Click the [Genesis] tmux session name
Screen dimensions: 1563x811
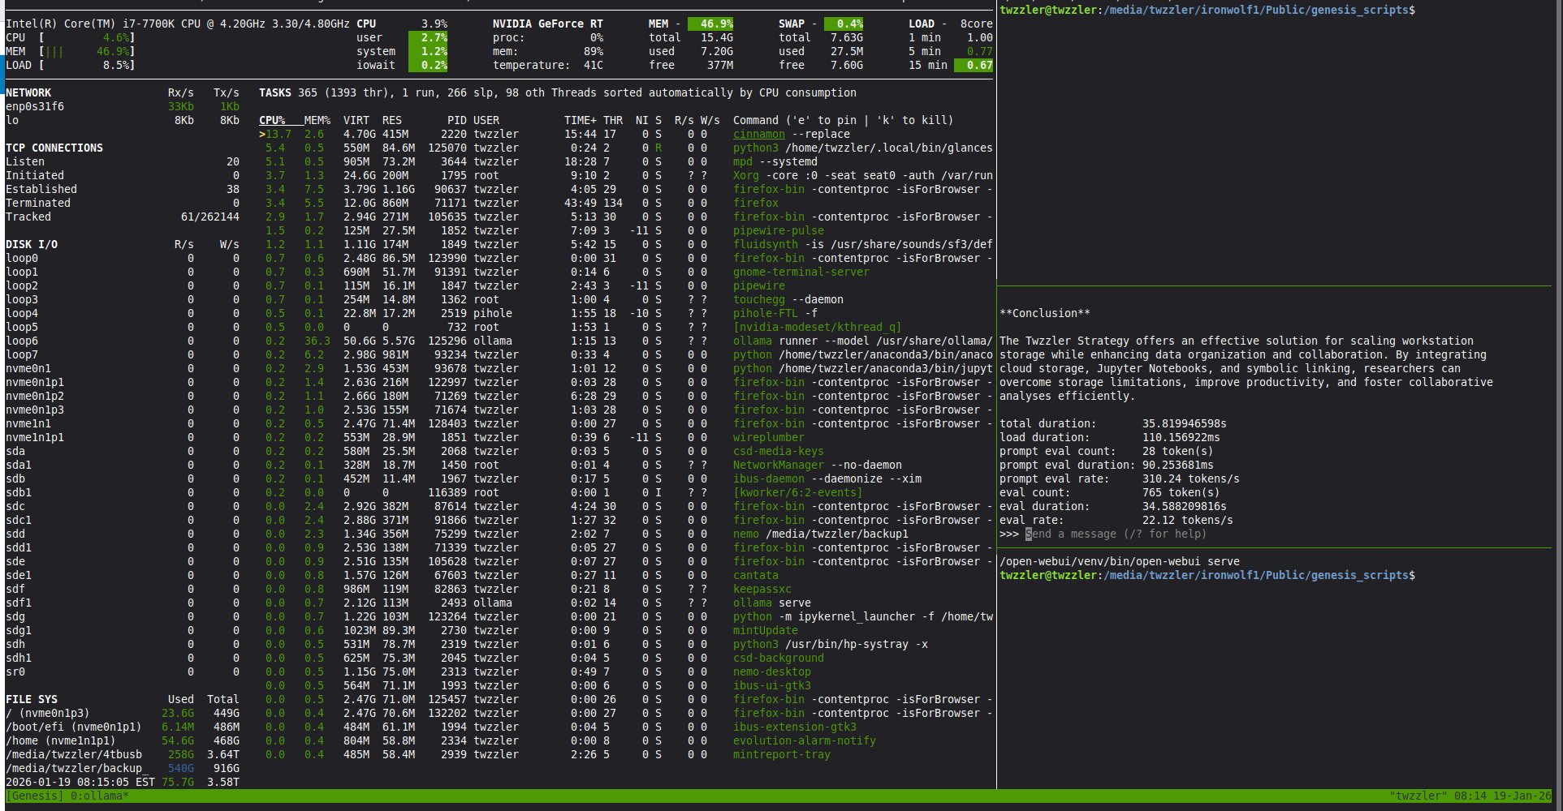(35, 796)
